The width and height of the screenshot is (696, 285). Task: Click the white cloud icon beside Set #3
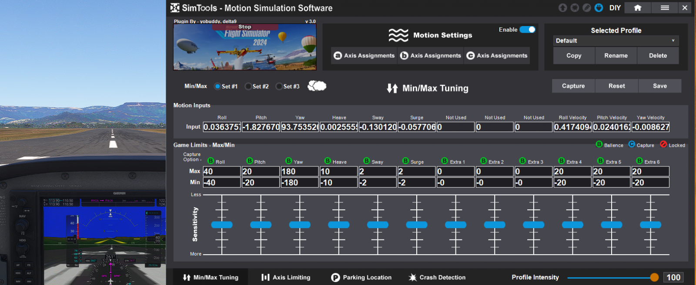pyautogui.click(x=317, y=86)
